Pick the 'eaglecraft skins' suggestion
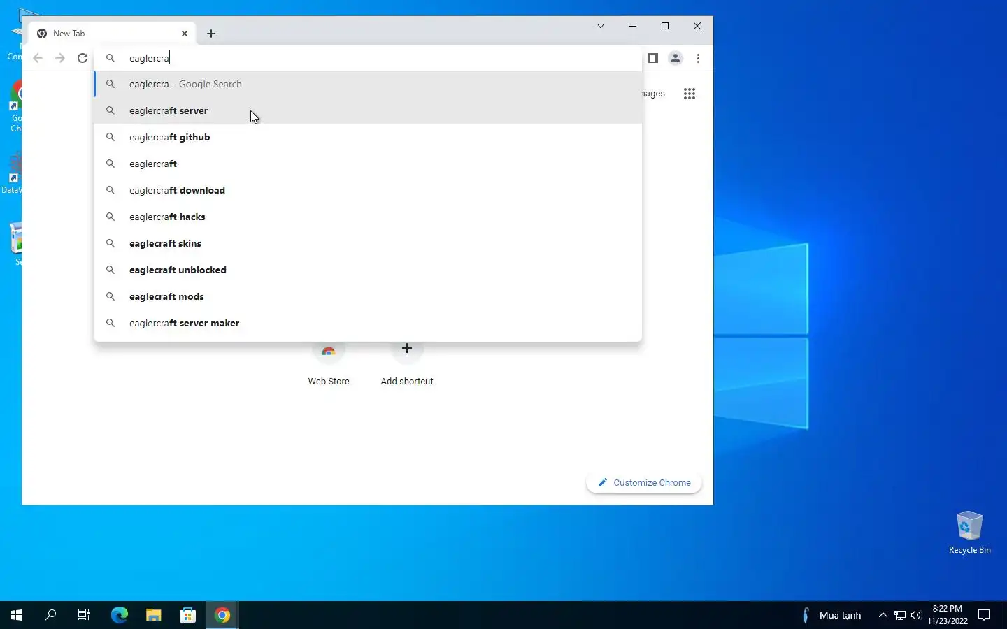The height and width of the screenshot is (629, 1007). pos(369,243)
